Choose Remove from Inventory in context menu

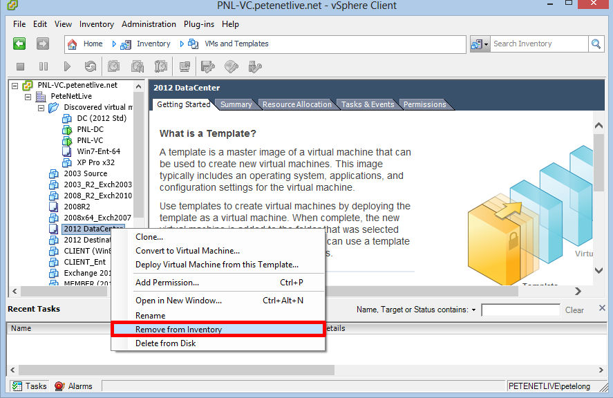point(218,330)
